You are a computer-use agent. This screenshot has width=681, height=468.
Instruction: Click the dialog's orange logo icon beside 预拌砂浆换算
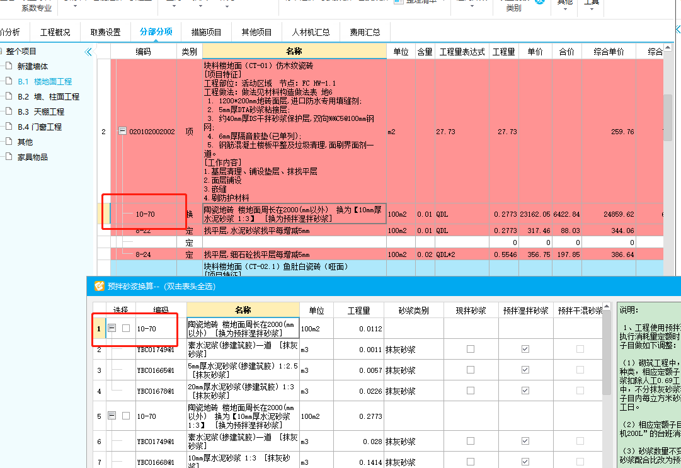click(100, 286)
